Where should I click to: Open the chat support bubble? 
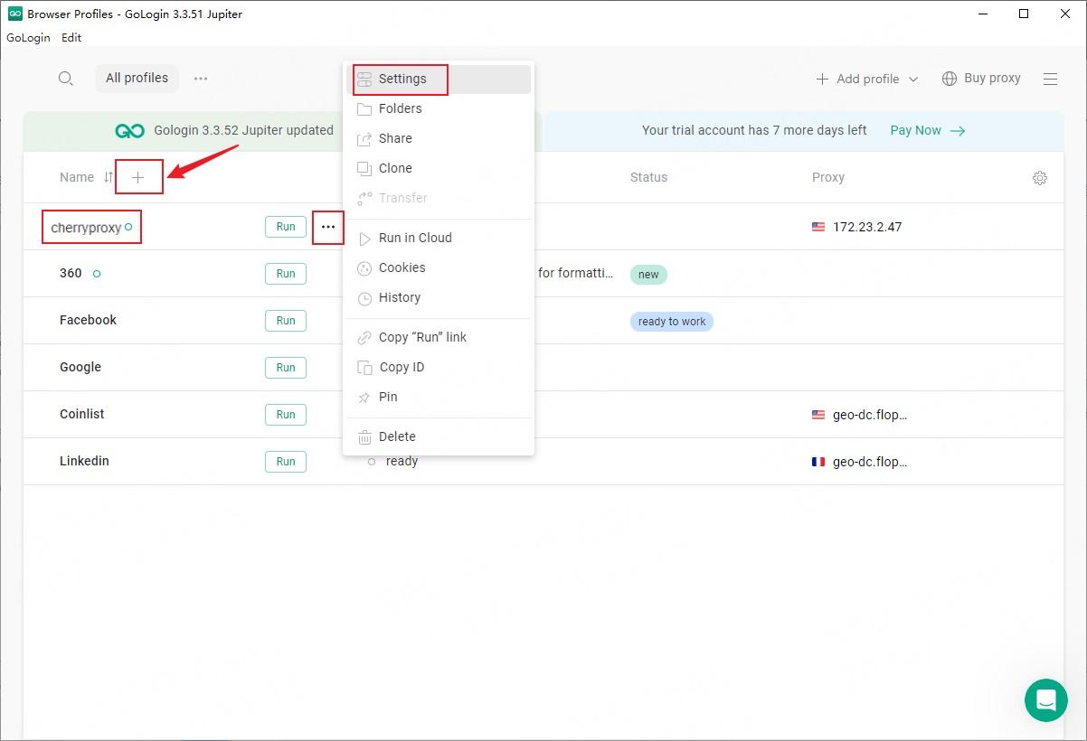click(x=1045, y=699)
